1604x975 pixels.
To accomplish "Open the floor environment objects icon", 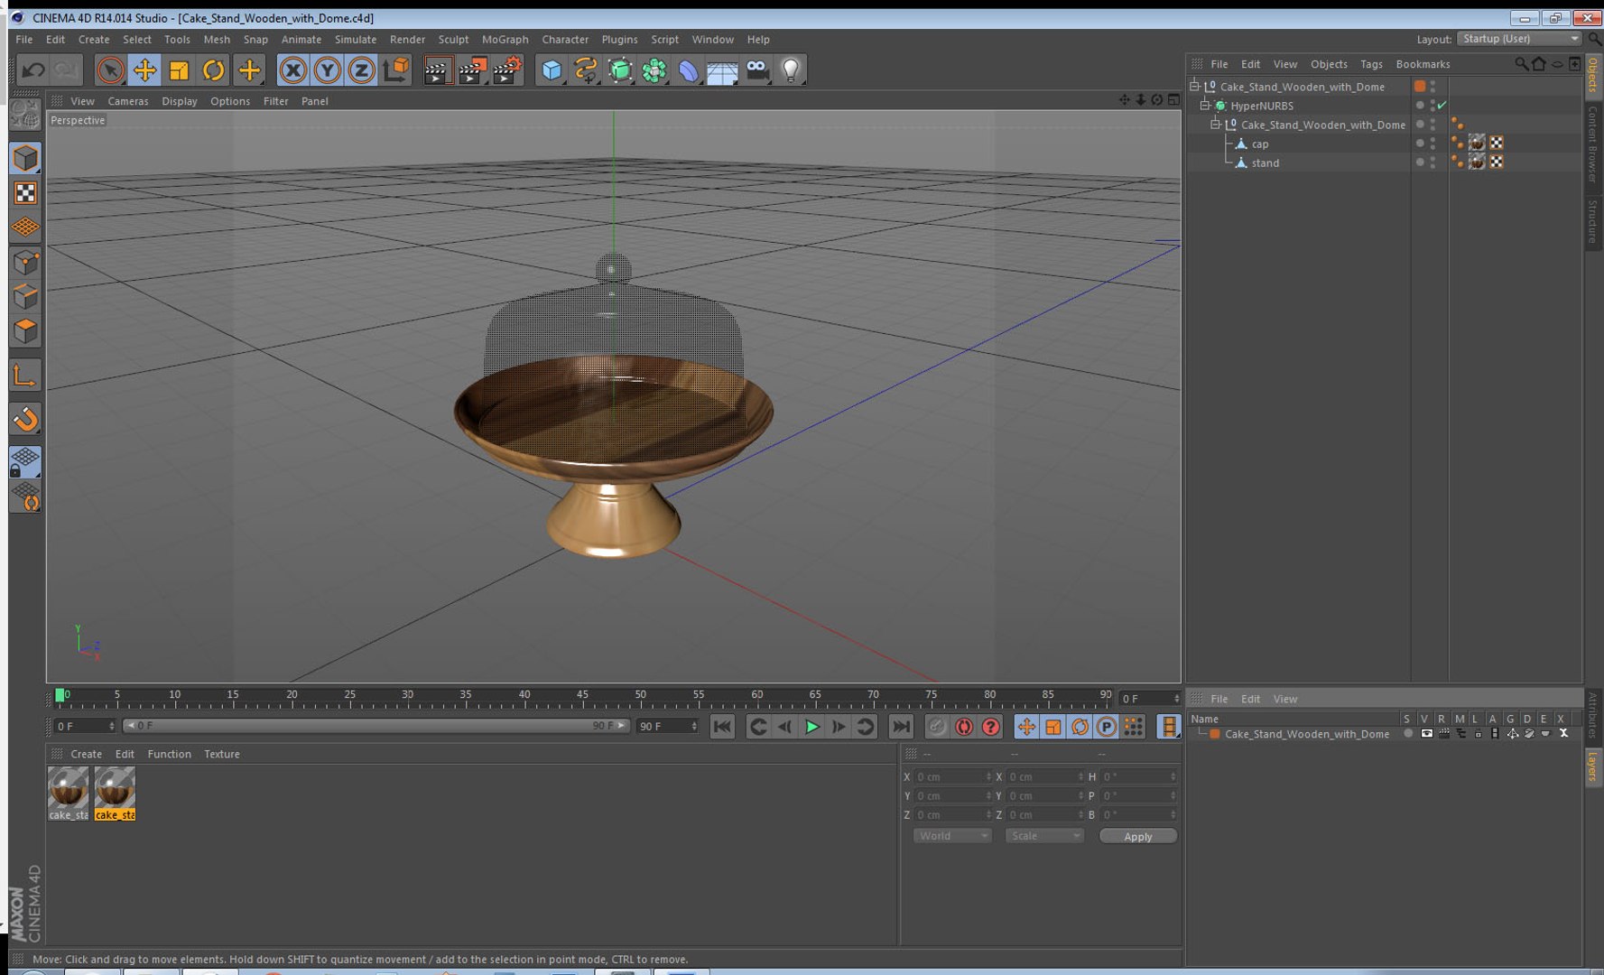I will point(722,70).
